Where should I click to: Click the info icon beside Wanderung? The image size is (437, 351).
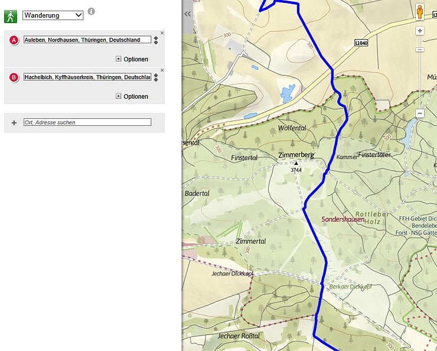click(91, 11)
